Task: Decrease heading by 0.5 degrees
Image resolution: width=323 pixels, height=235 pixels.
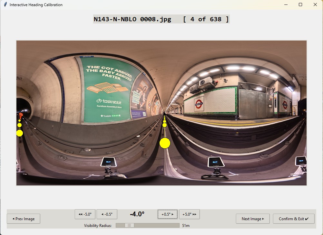Action: tap(107, 214)
